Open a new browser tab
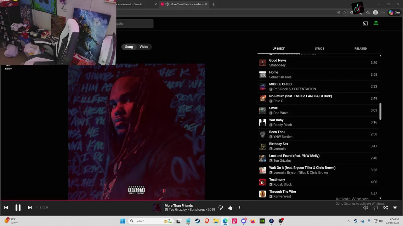Screen dimensions: 403x226 [213, 4]
